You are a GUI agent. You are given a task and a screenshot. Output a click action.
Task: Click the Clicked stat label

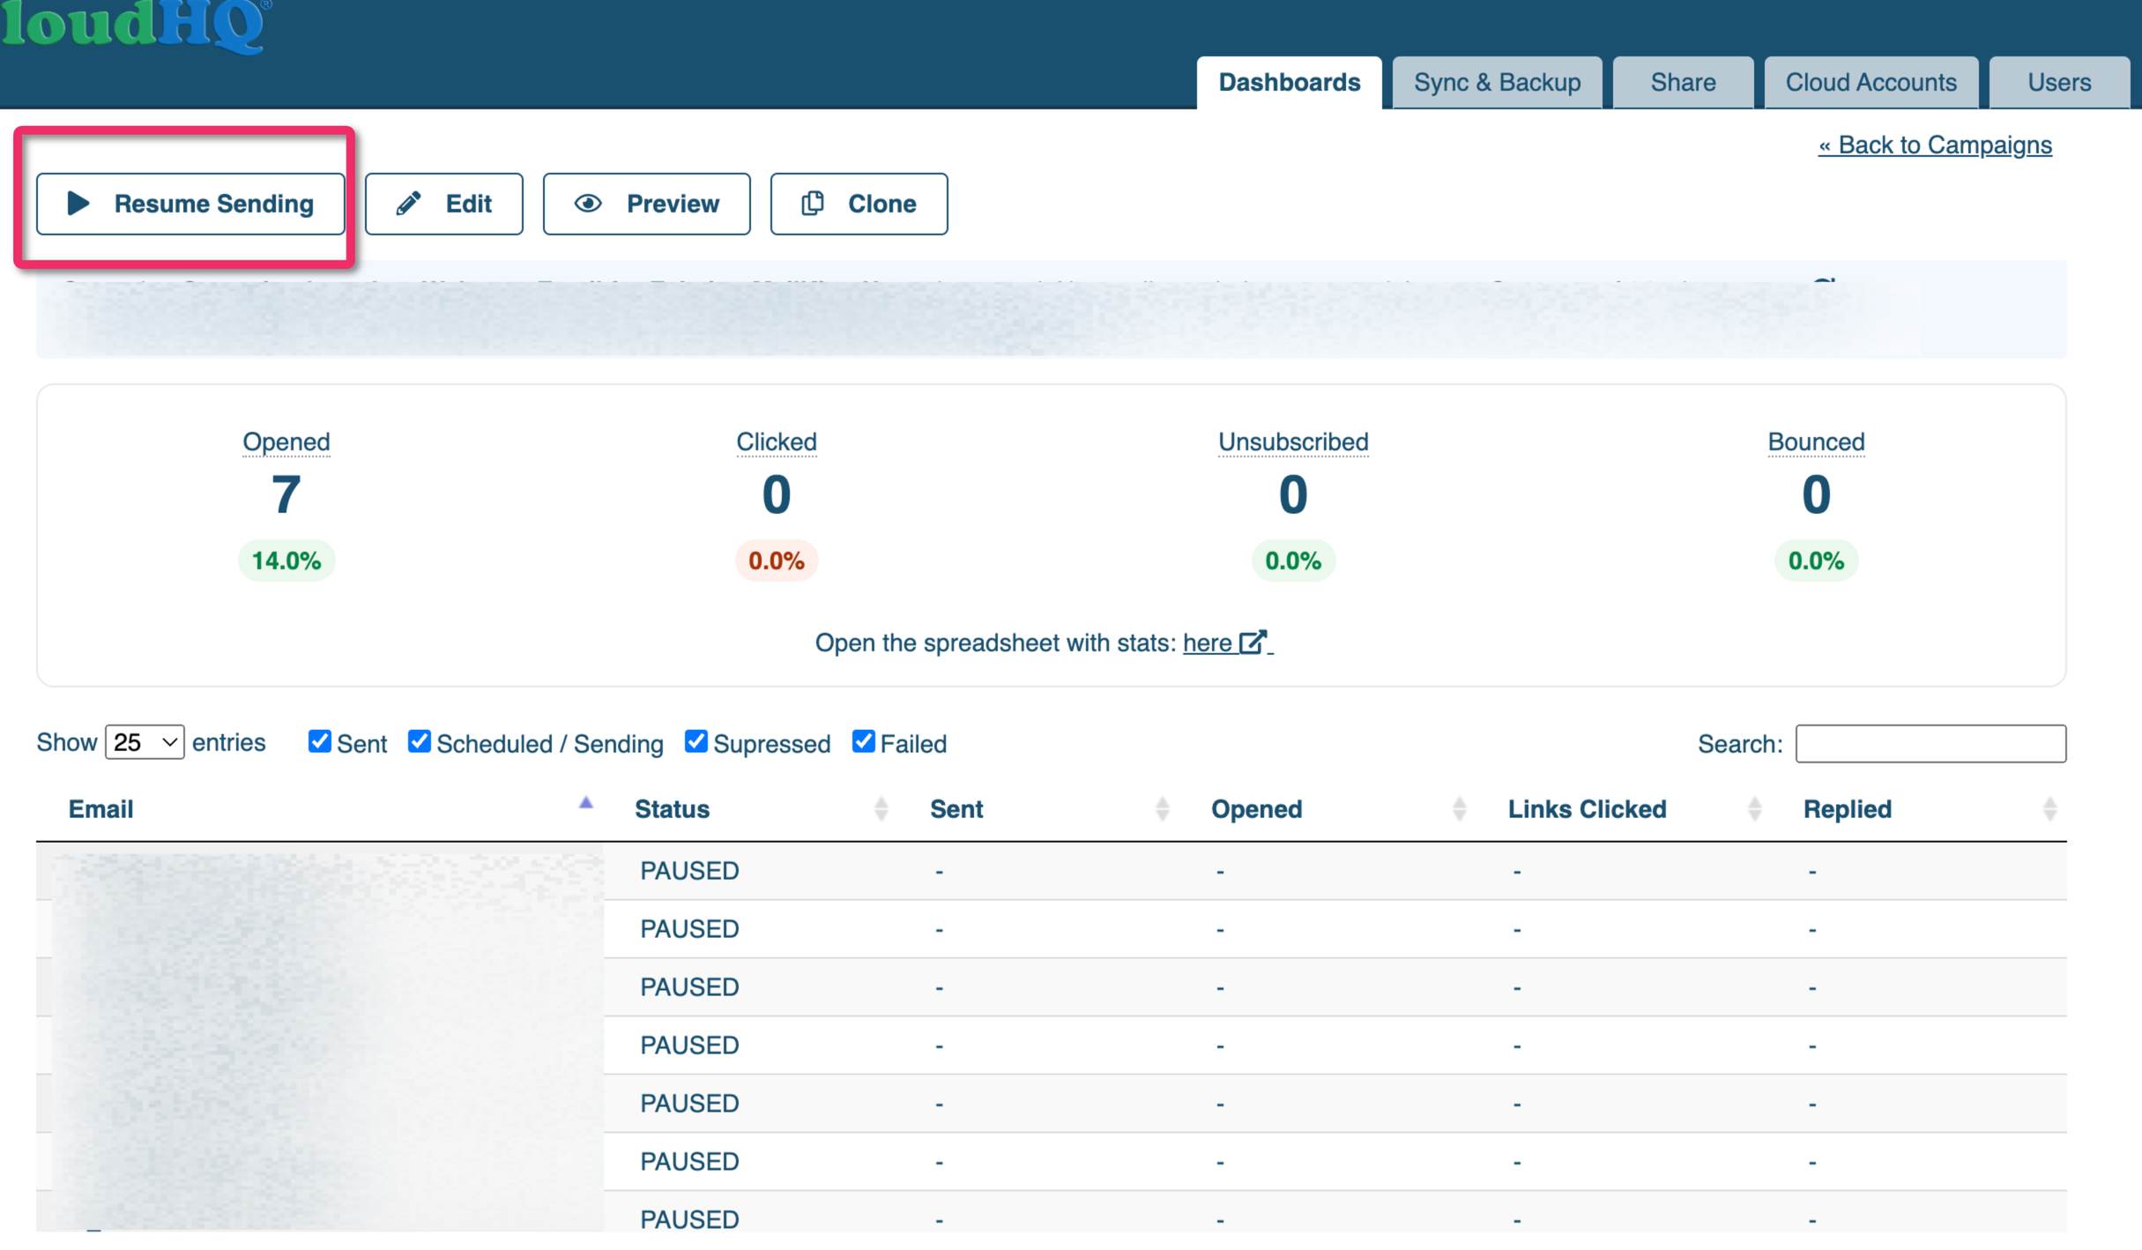pos(777,442)
